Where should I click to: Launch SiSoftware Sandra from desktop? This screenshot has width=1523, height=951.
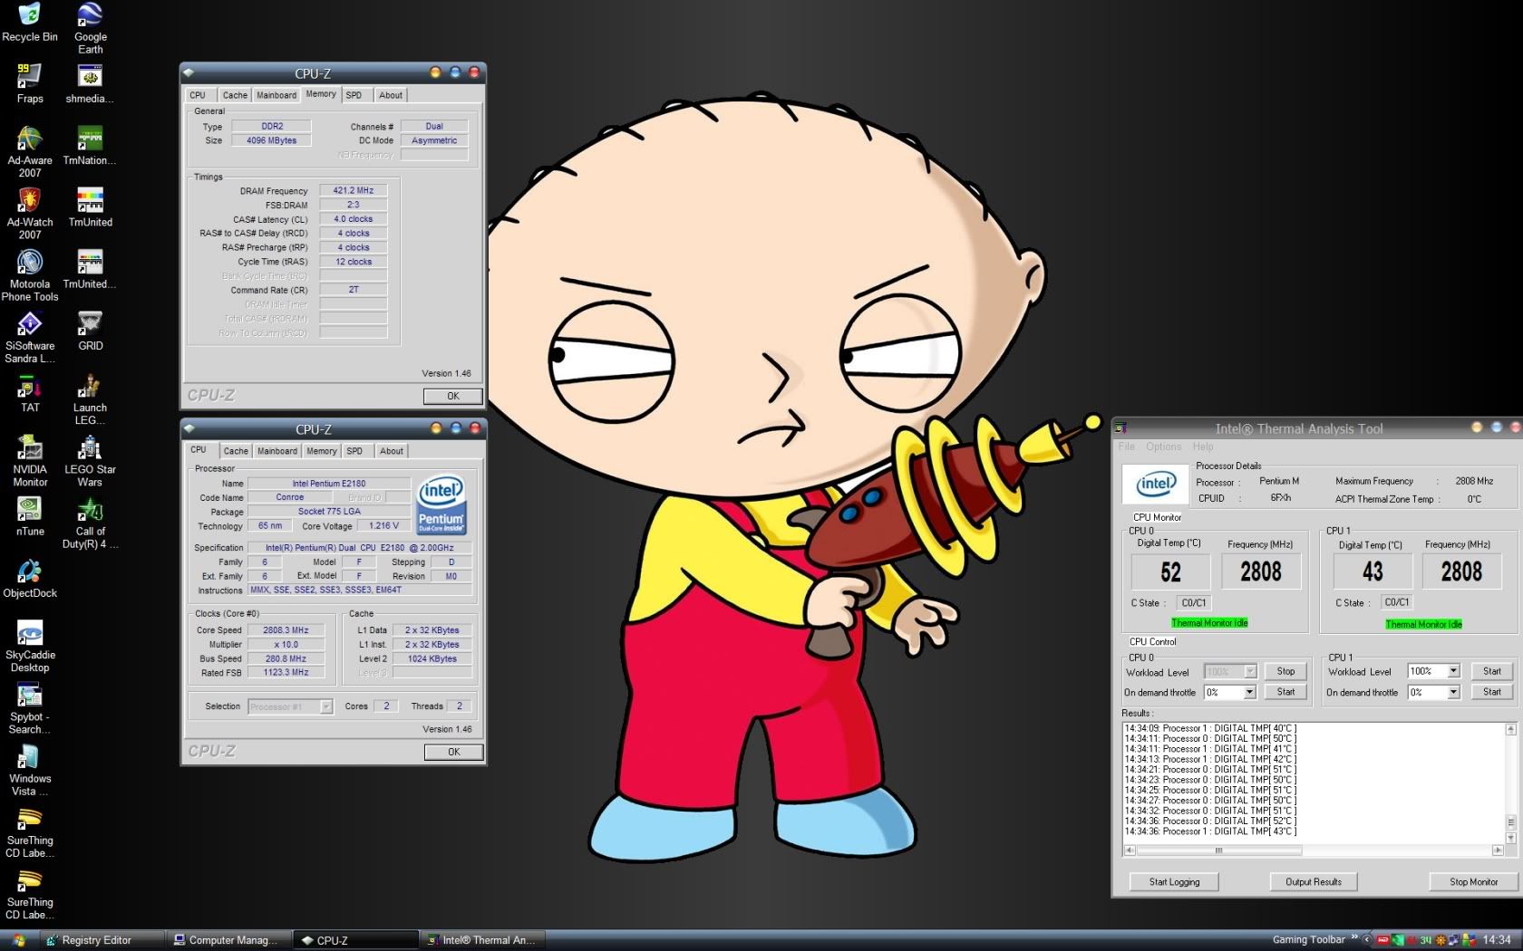pyautogui.click(x=30, y=325)
